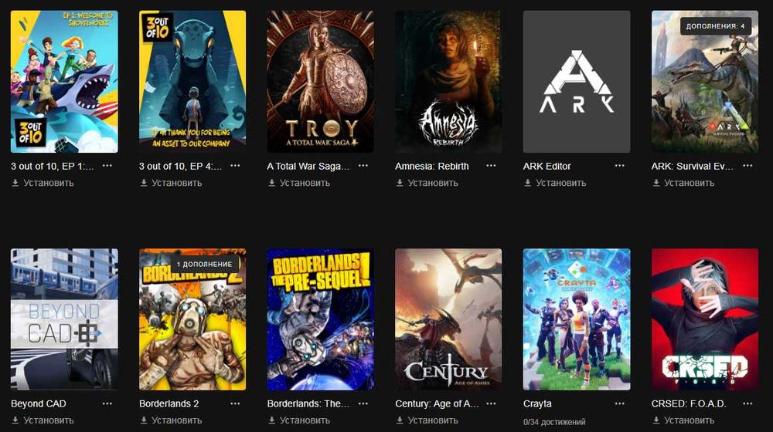773x432 pixels.
Task: Expand options for Borderlands: The Pre-Sequel
Action: (363, 403)
